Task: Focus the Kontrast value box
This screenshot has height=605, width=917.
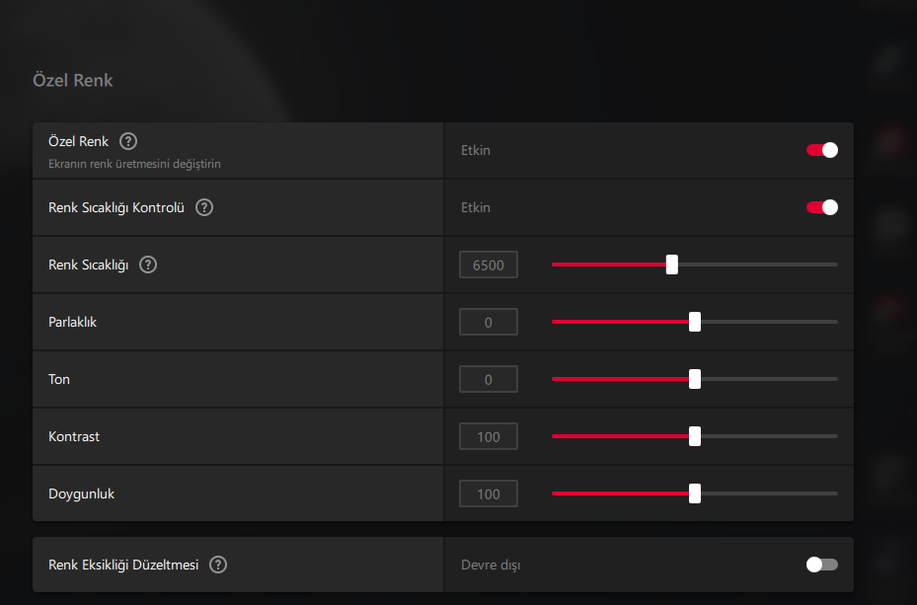Action: coord(489,436)
